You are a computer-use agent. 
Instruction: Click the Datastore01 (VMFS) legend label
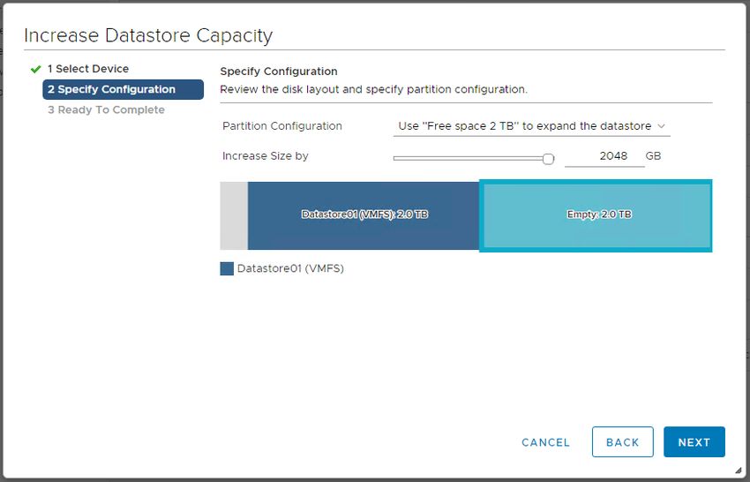click(290, 268)
